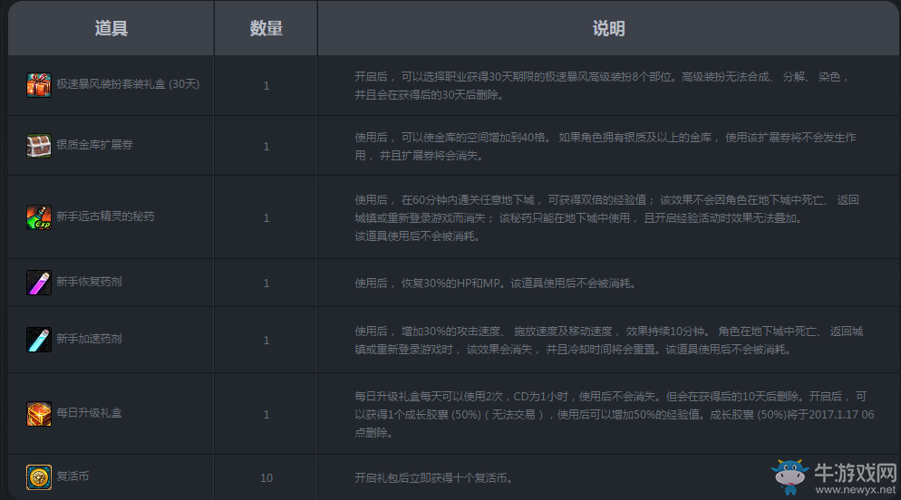The width and height of the screenshot is (901, 500).
Task: Click description starting 使用后，在60分钟内通关任意地下城
Action: (606, 217)
